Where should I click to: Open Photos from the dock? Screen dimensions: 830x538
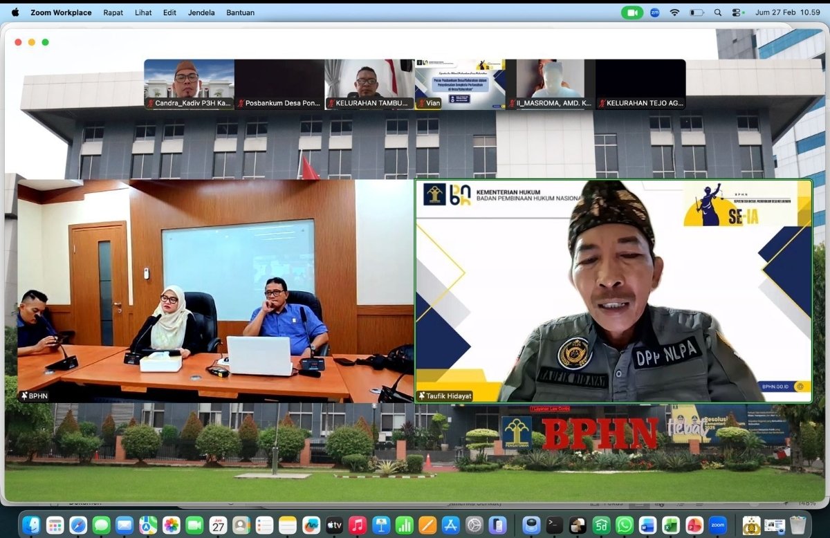point(172,525)
